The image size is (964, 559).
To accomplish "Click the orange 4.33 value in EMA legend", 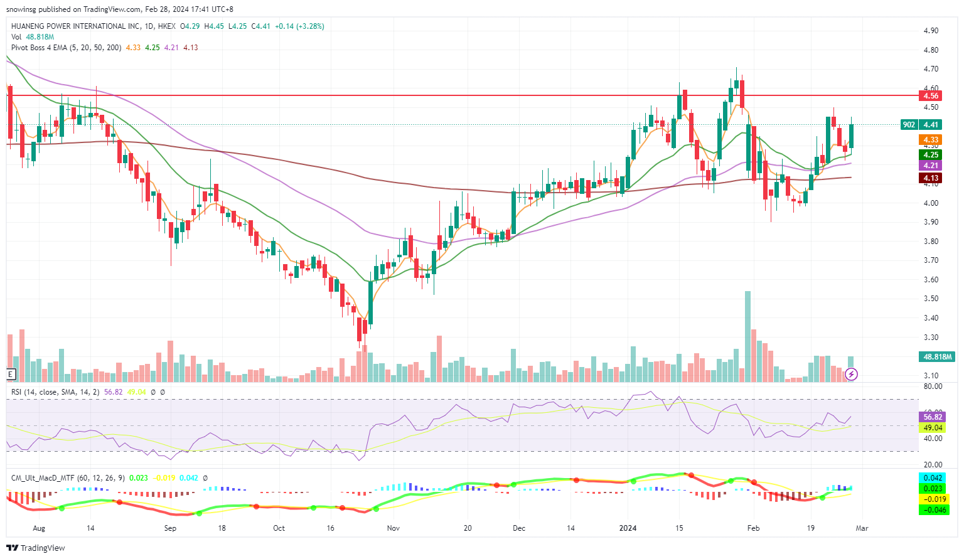I will 133,48.
